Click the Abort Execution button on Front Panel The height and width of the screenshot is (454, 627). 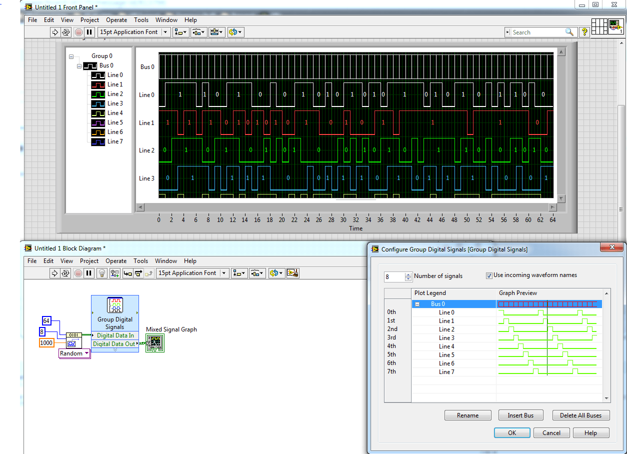click(78, 32)
